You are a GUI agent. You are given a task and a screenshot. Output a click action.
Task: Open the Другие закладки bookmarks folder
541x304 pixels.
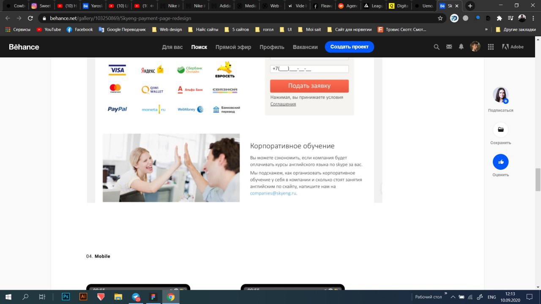[x=516, y=30]
